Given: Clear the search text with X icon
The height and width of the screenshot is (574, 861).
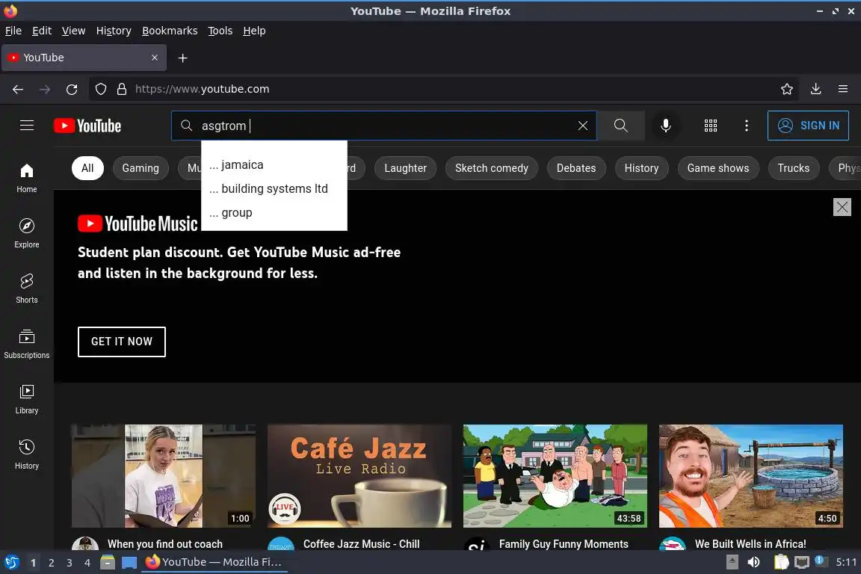Looking at the screenshot, I should point(583,126).
